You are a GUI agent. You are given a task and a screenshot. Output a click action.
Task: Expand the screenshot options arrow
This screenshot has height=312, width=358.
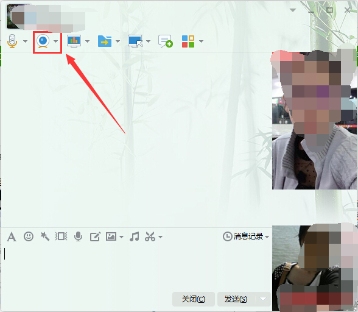click(161, 237)
